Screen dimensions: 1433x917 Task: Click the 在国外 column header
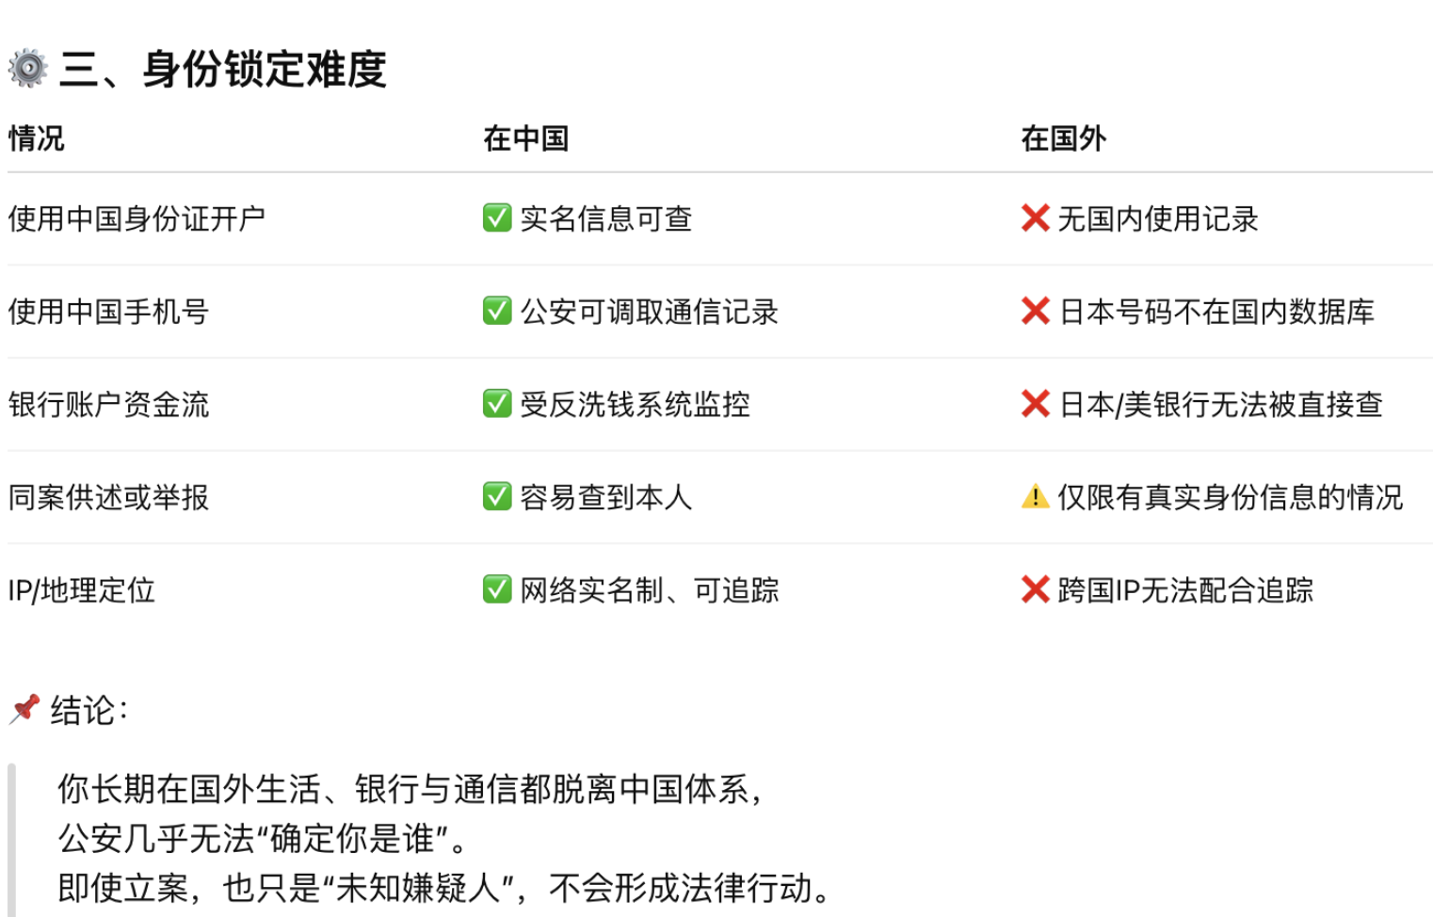(x=1063, y=138)
